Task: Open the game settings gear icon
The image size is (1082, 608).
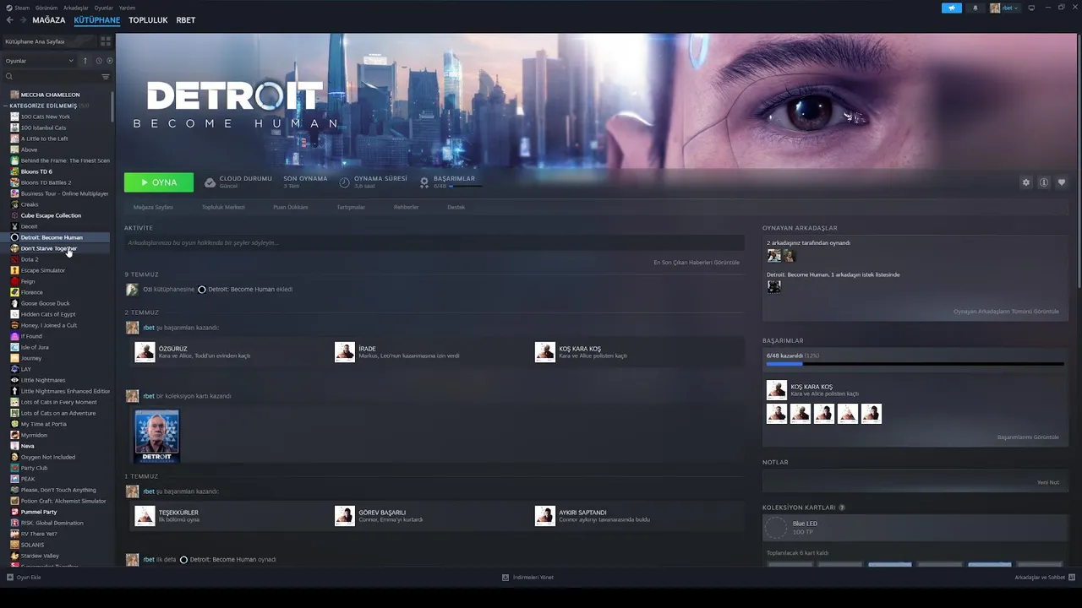Action: 1026,182
